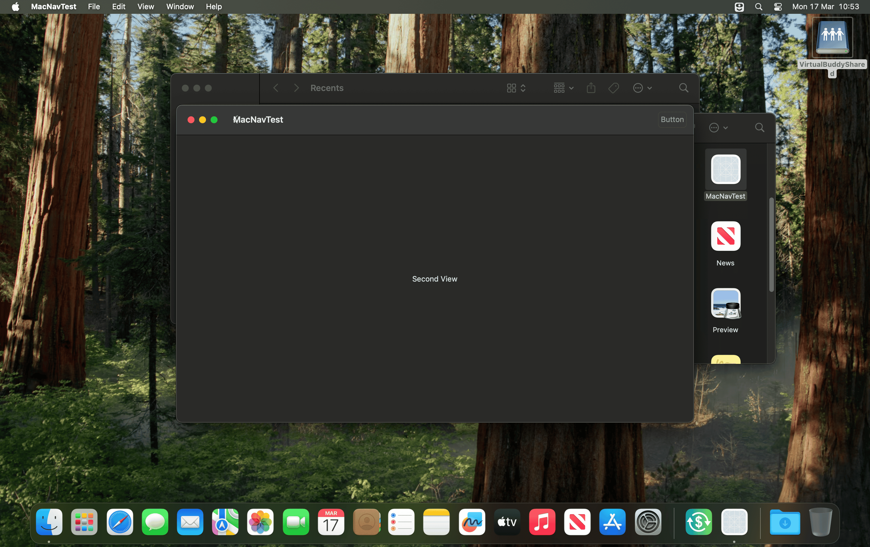Open the ellipsis action menu in the right Finder window

coord(718,128)
